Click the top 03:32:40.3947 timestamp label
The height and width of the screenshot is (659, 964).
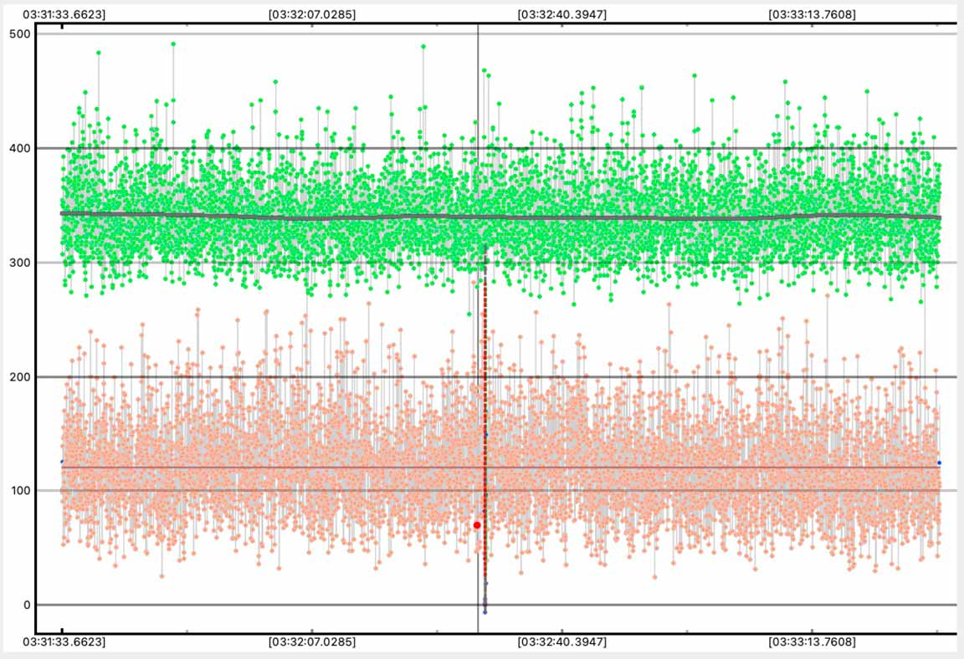click(x=561, y=14)
